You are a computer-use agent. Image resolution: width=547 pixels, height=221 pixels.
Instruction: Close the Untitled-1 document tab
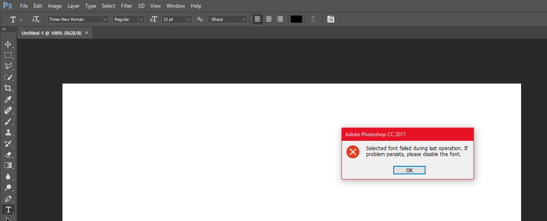[x=87, y=33]
